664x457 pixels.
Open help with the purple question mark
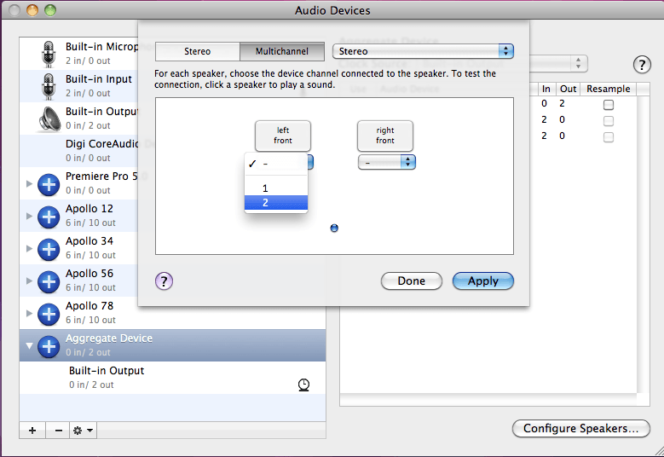coord(165,281)
